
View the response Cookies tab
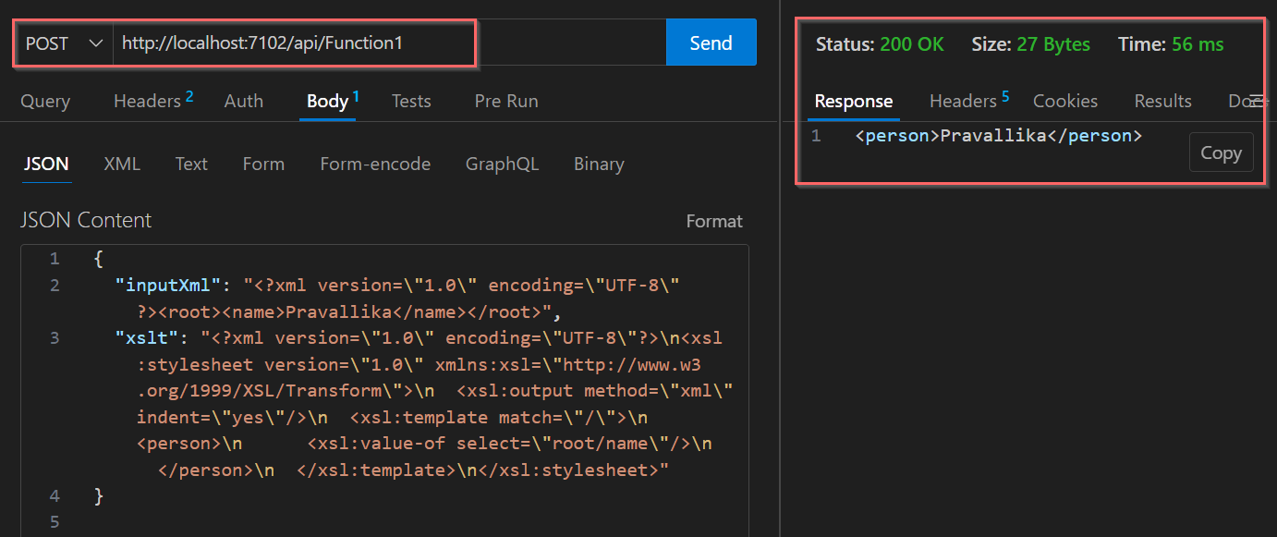tap(1065, 101)
